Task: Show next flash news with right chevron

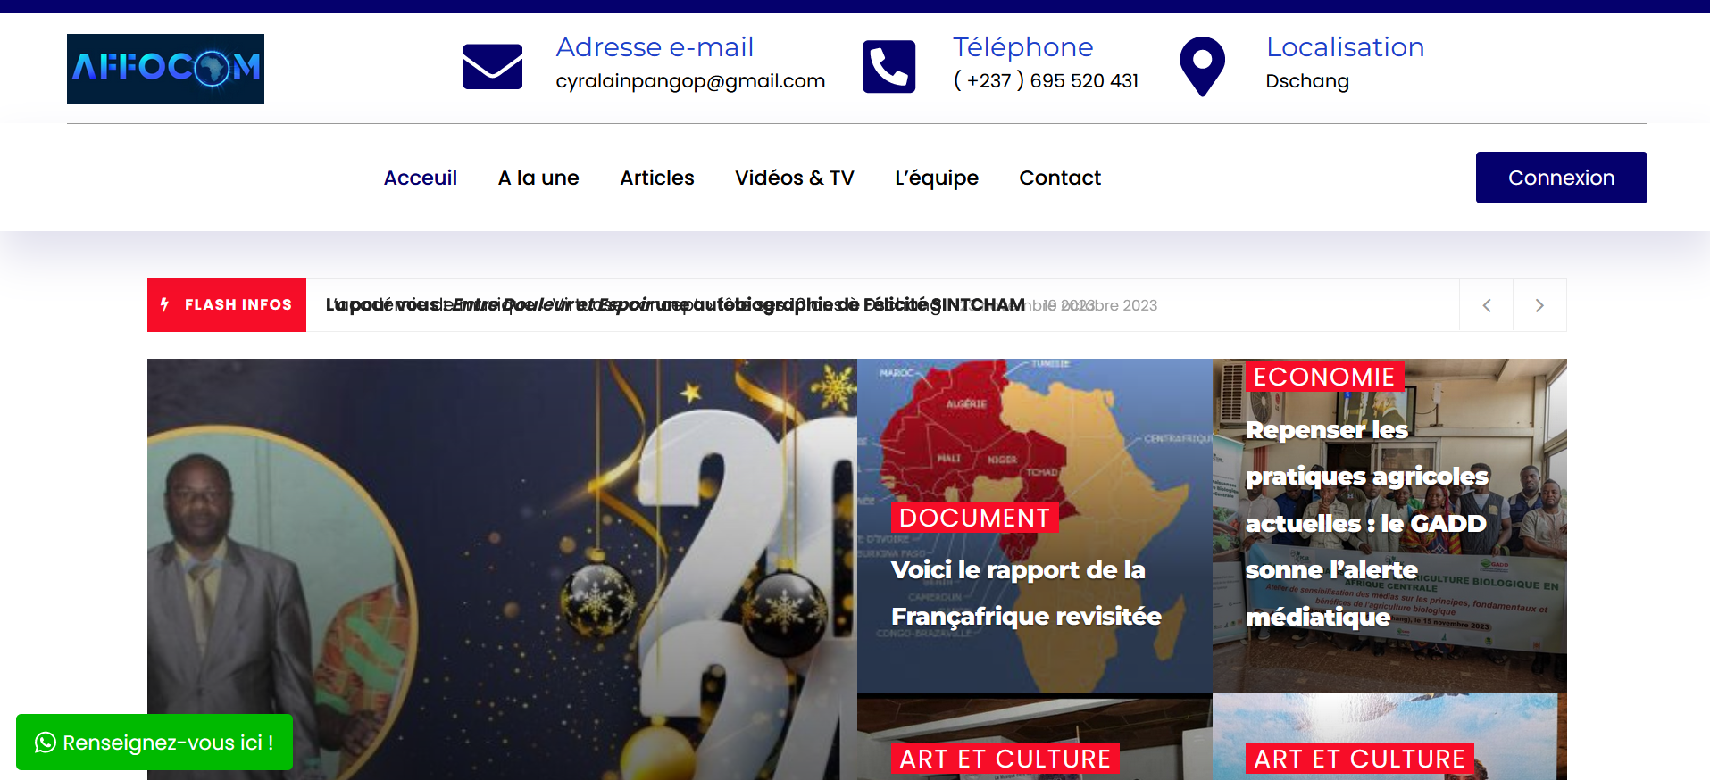Action: (x=1539, y=305)
